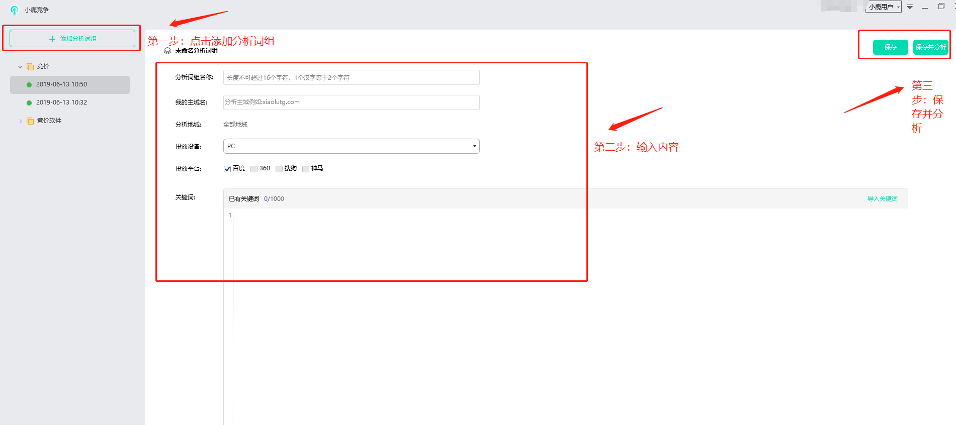Tick the 神马 platform checkbox
The height and width of the screenshot is (425, 956).
[x=306, y=169]
